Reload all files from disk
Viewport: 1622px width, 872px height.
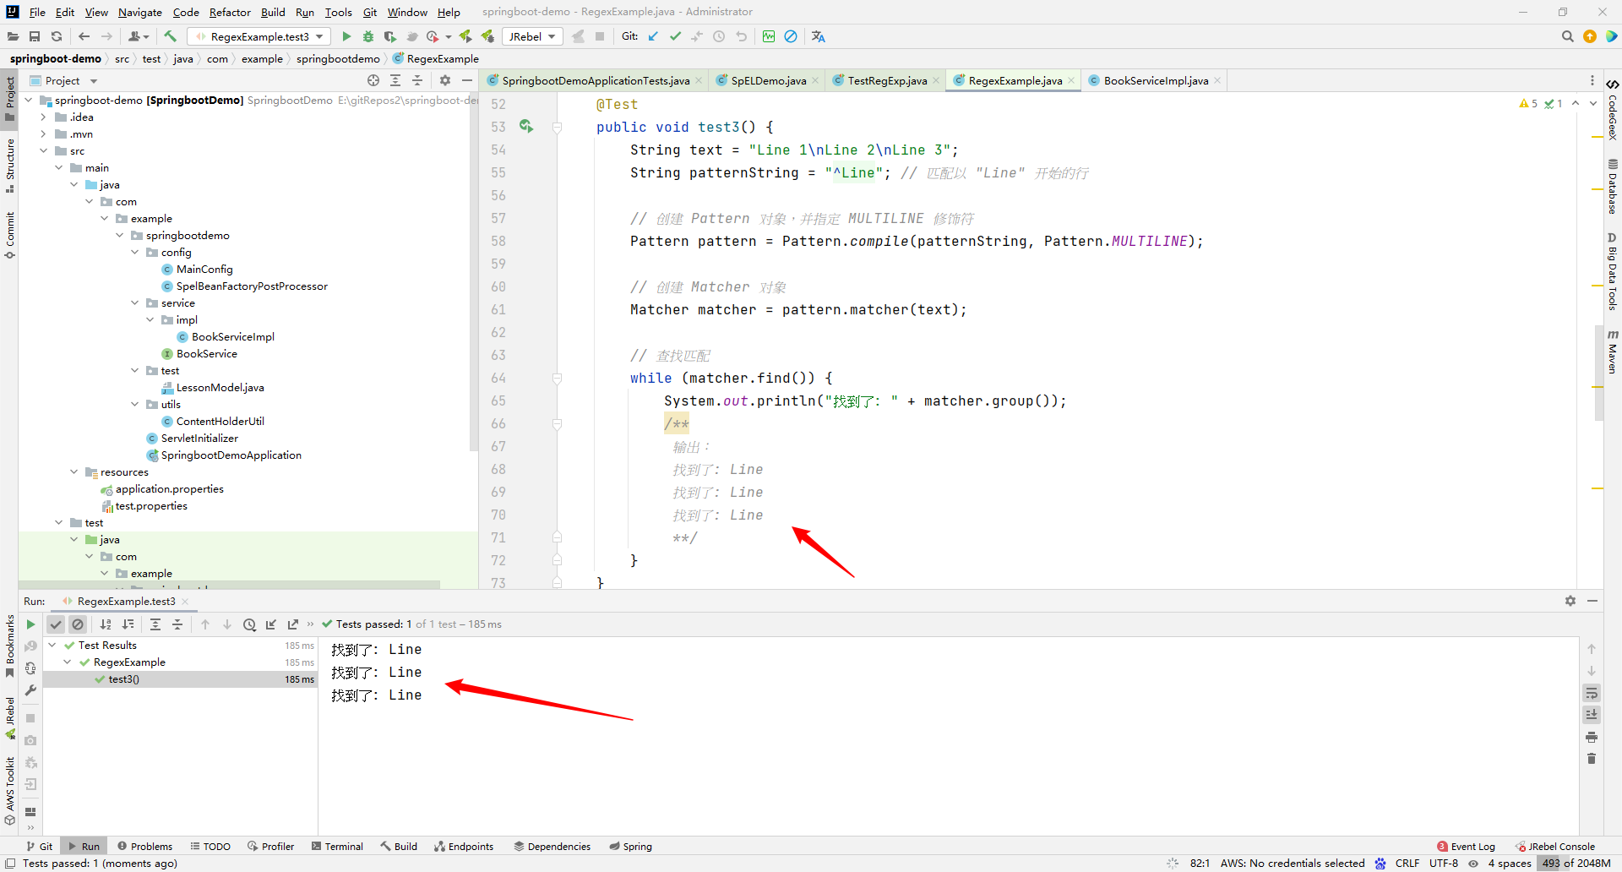[57, 36]
